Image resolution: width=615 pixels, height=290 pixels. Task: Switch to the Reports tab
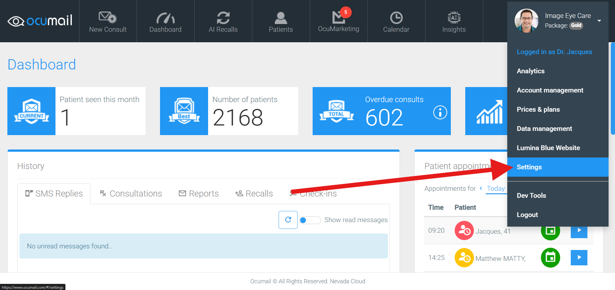click(198, 194)
